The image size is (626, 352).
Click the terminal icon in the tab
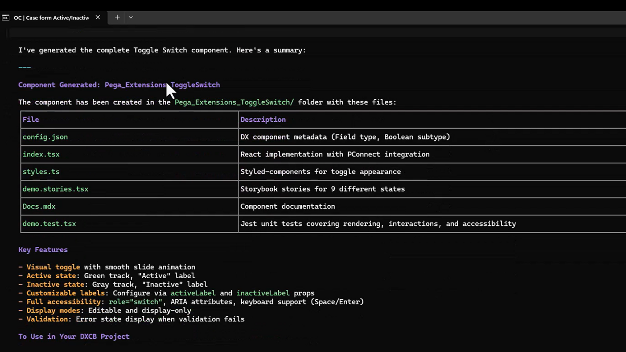pos(5,18)
